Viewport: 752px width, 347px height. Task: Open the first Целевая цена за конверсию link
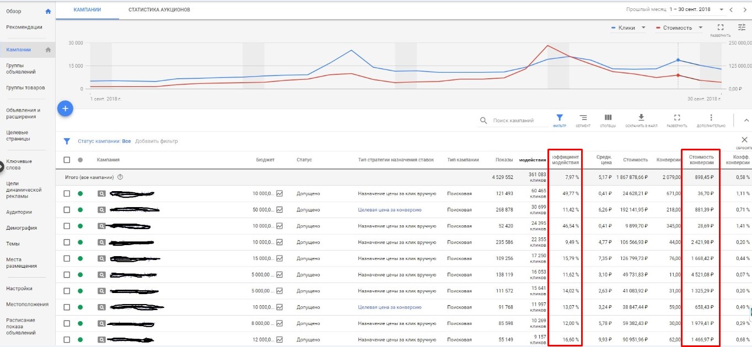[390, 210]
